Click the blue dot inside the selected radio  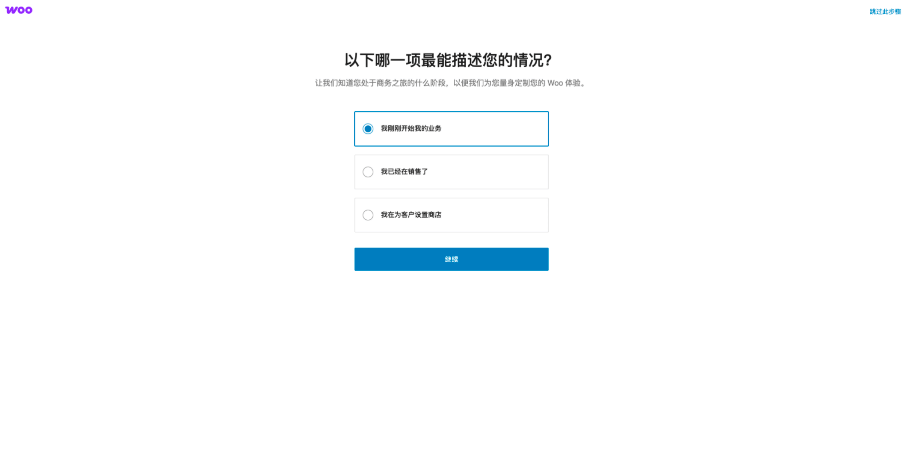(x=368, y=129)
